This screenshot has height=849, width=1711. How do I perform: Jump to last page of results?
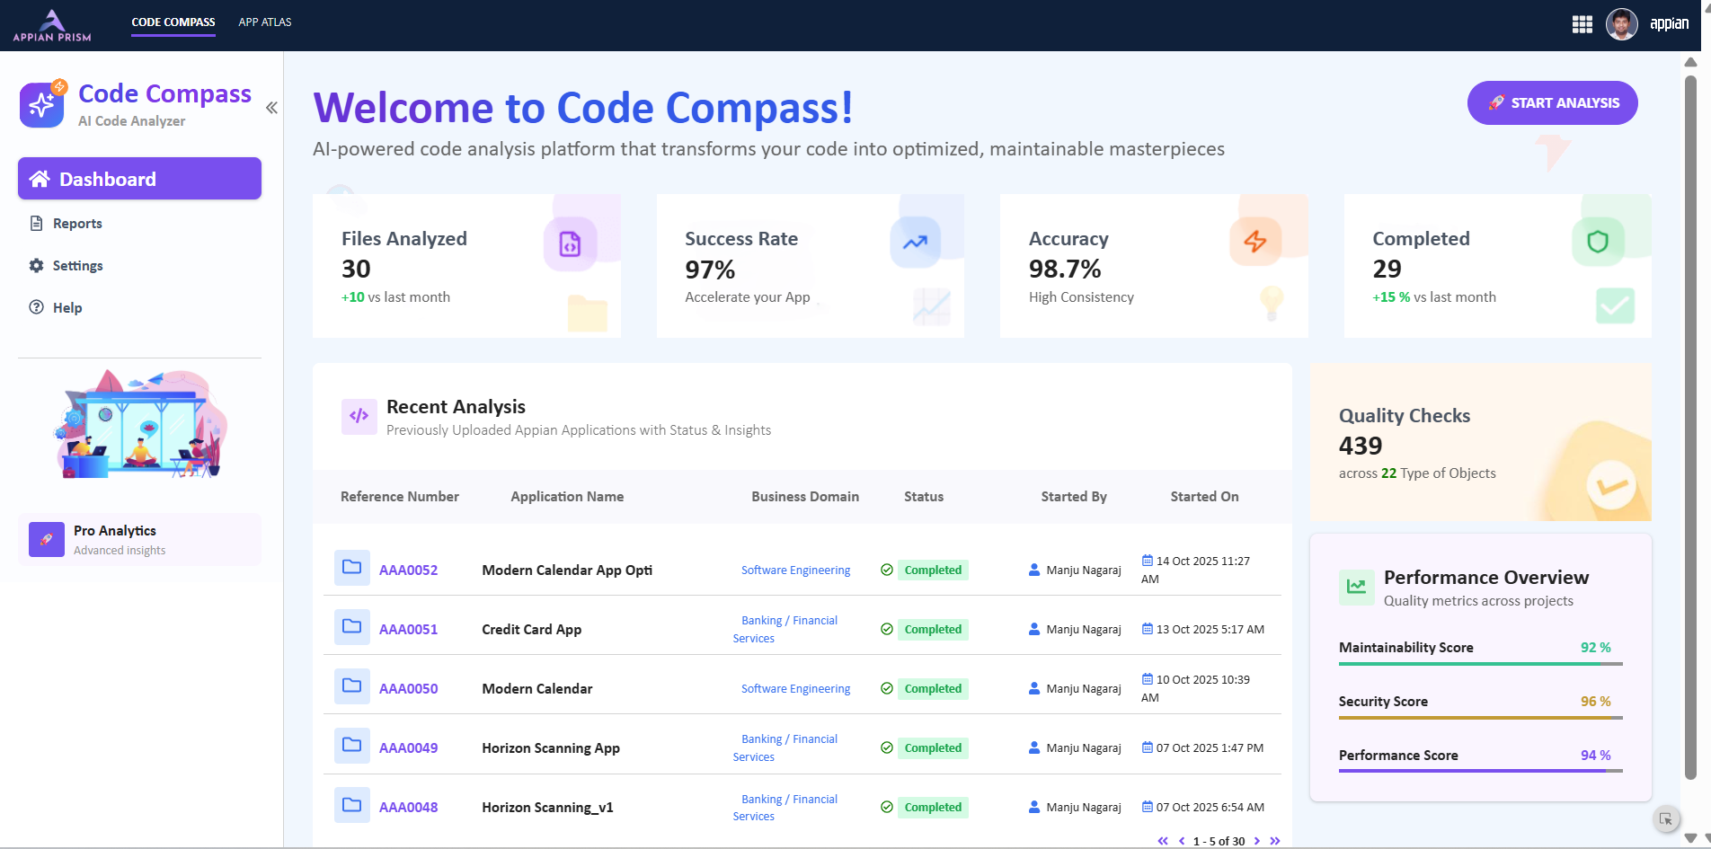pyautogui.click(x=1275, y=841)
